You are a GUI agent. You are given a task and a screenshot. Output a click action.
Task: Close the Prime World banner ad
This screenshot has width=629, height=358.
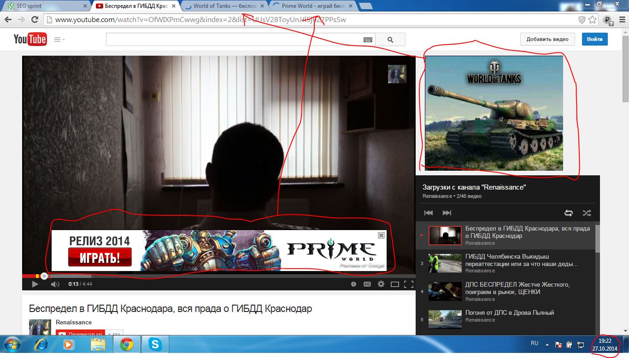pyautogui.click(x=381, y=235)
